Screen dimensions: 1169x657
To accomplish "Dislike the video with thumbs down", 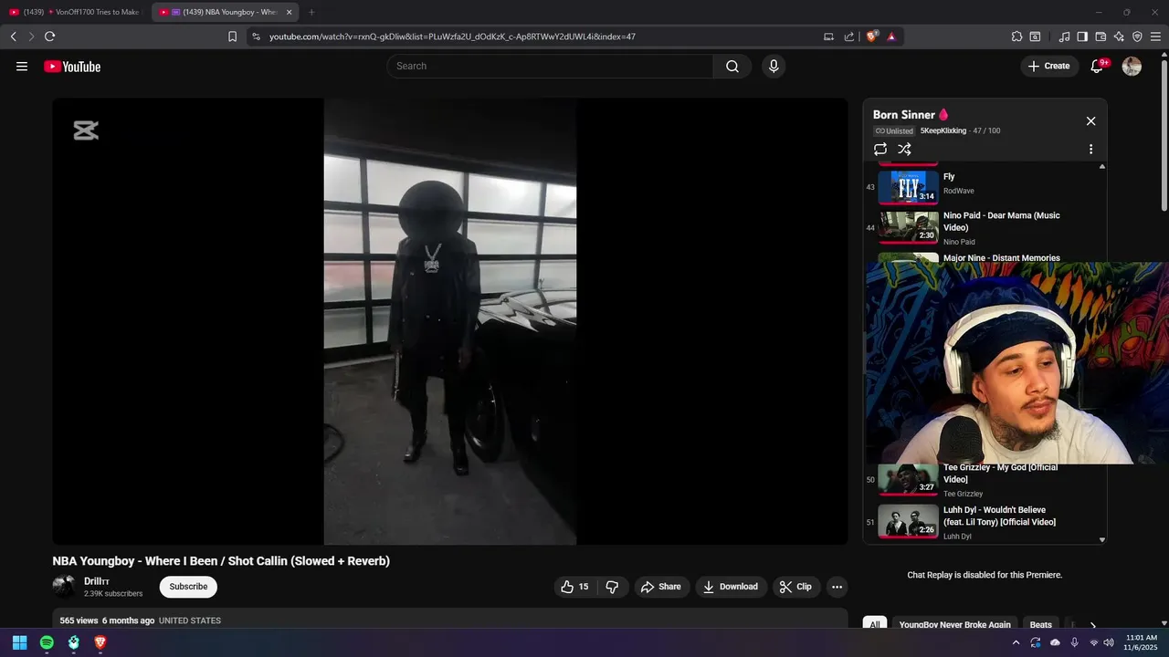I will pyautogui.click(x=612, y=587).
